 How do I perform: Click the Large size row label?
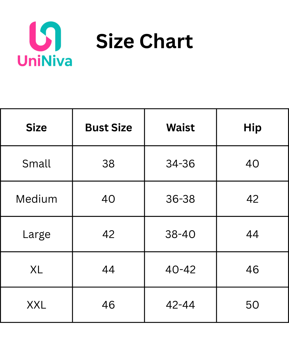(36, 234)
